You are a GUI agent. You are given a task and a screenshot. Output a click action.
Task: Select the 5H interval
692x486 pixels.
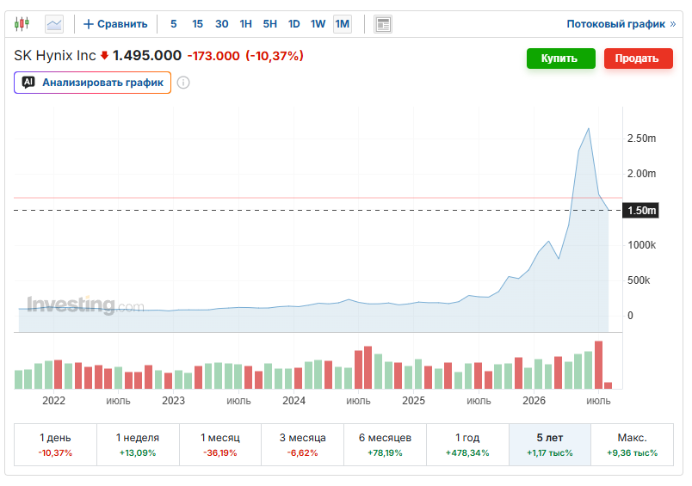click(x=270, y=24)
